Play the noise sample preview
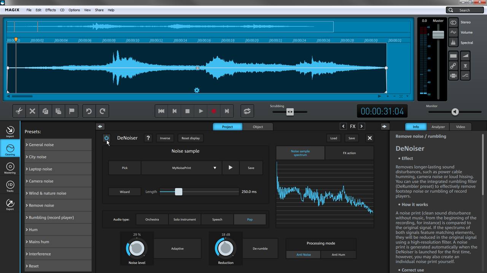487x273 pixels. [x=230, y=168]
